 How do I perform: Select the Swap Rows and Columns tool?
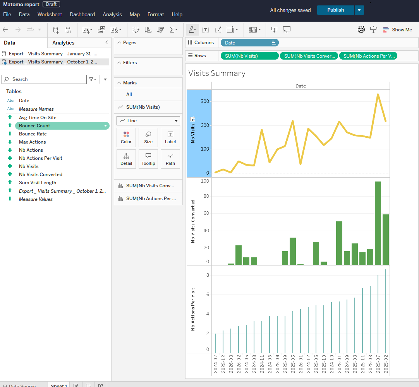(x=136, y=29)
